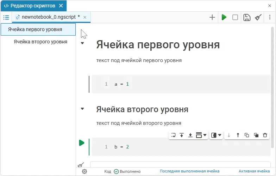276x176 pixels.
Task: Collapse the Ячейка первого уровня section
Action: (x=82, y=43)
